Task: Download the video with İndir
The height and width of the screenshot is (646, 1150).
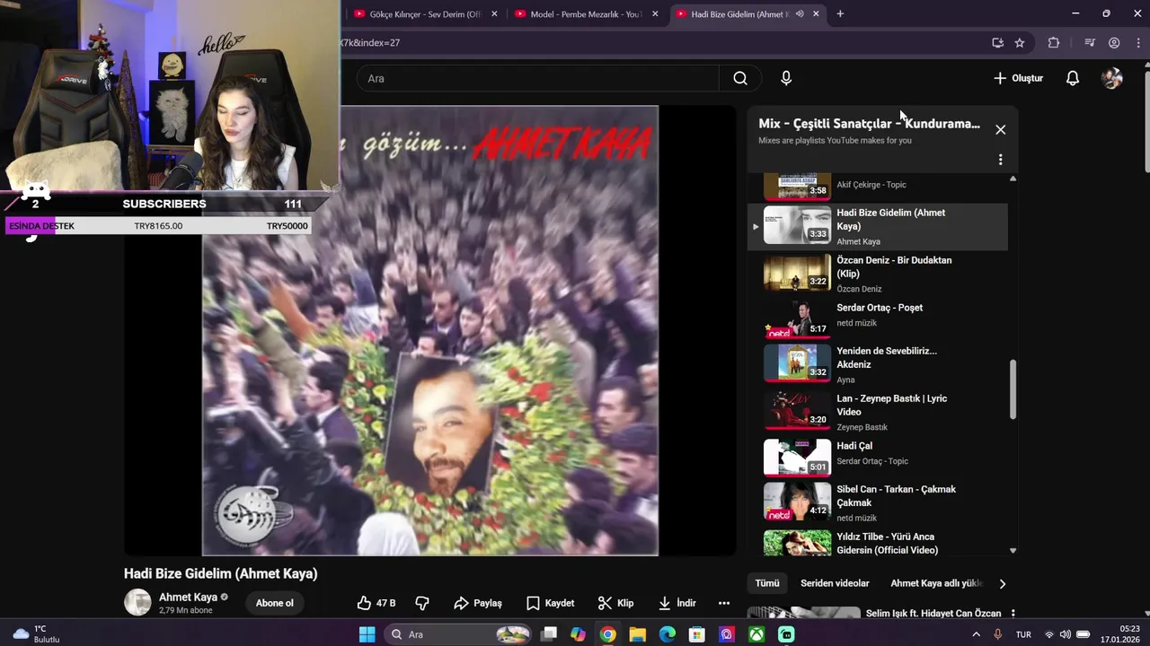Action: pyautogui.click(x=677, y=603)
